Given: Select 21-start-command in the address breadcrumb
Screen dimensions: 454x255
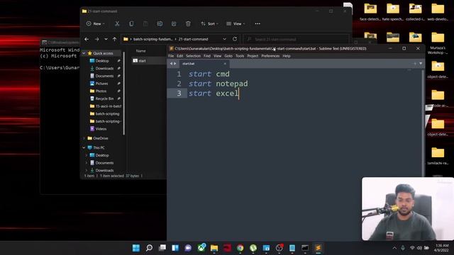Looking at the screenshot, I should [x=193, y=39].
